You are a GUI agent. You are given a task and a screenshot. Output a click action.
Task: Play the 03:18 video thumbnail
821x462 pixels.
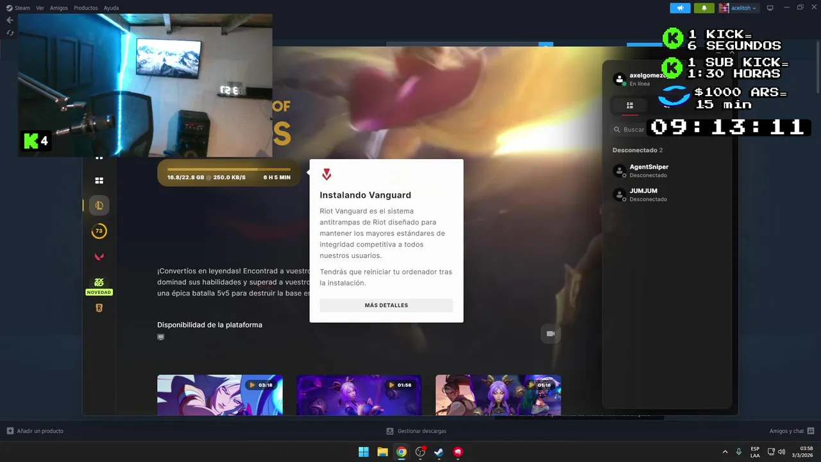[x=220, y=395]
